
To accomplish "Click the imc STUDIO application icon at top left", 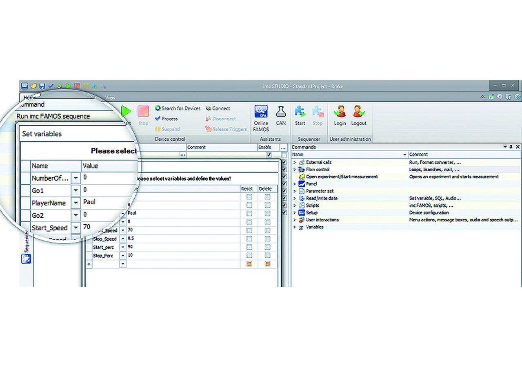I will [24, 86].
